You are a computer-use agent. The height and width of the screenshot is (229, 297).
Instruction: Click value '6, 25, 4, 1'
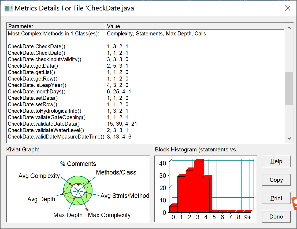[x=119, y=92]
